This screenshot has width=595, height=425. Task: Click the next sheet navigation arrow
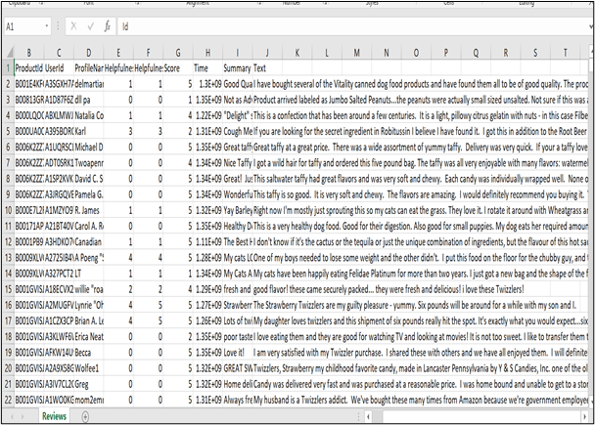point(23,416)
